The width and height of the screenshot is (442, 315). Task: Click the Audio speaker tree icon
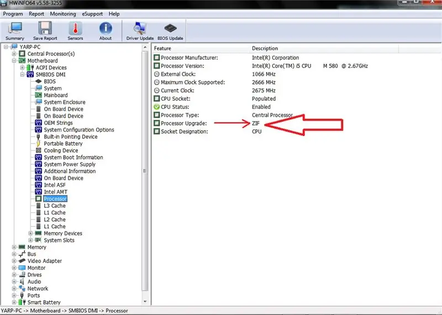22,282
